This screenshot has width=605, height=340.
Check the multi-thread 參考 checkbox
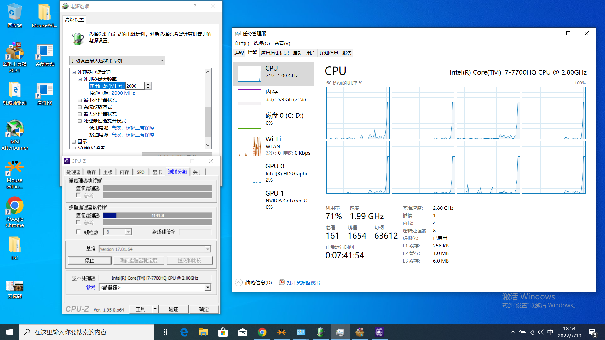click(78, 222)
